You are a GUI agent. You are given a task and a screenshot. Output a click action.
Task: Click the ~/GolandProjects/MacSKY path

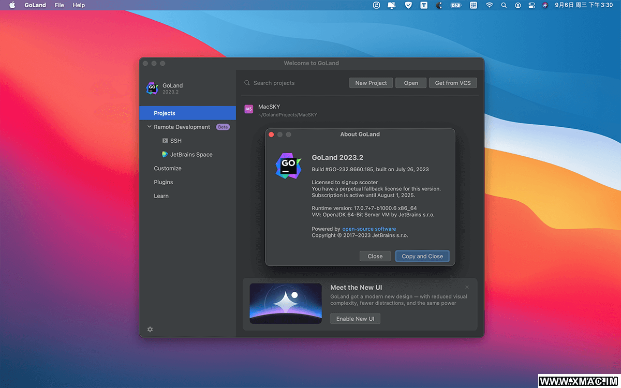click(288, 115)
